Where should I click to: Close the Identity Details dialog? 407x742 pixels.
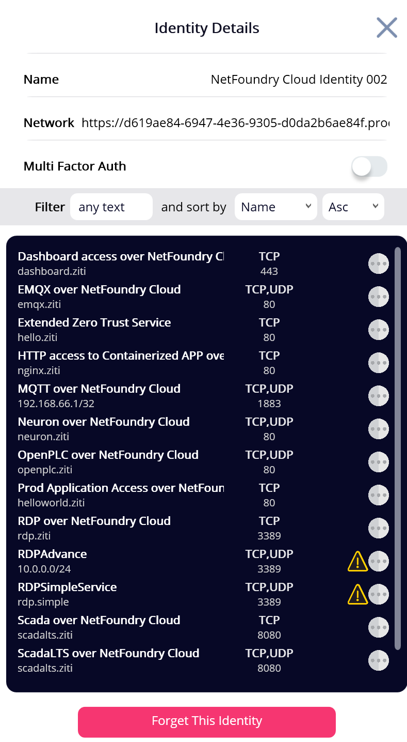[387, 28]
